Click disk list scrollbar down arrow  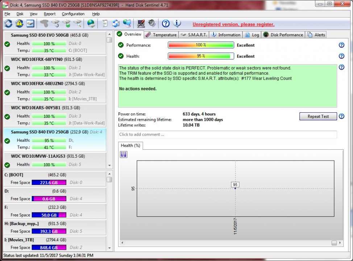pos(109,165)
